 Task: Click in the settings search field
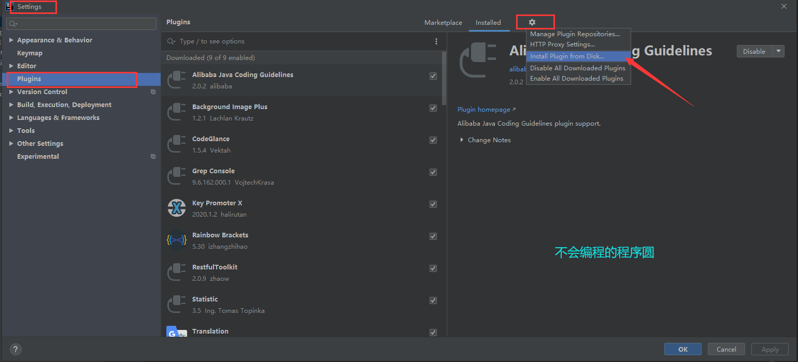tap(81, 24)
